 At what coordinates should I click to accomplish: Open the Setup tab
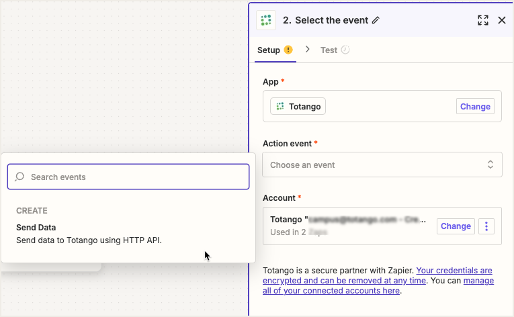click(275, 50)
